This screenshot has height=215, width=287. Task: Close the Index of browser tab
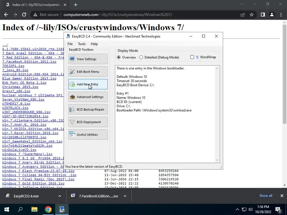click(x=65, y=5)
